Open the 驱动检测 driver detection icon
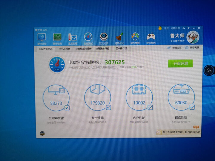 point(104,38)
